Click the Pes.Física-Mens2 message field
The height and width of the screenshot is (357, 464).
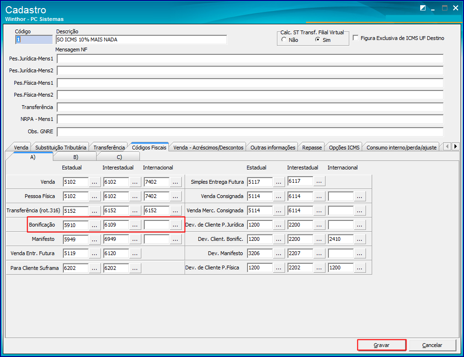250,95
